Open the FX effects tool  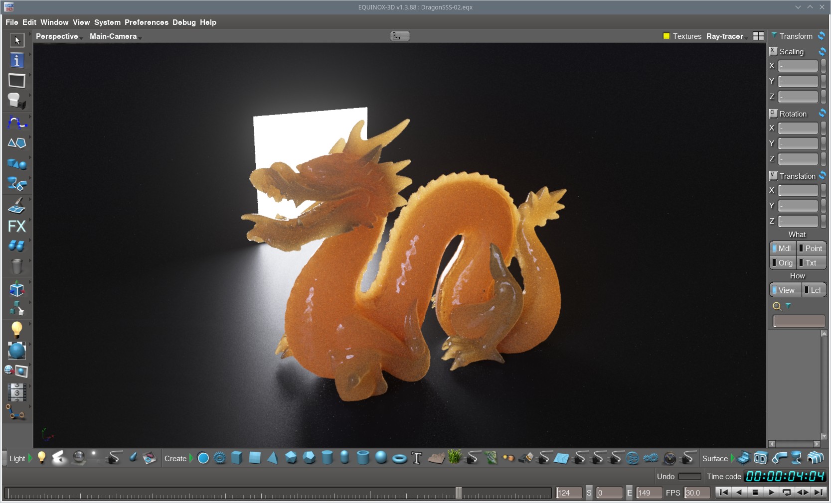tap(17, 226)
